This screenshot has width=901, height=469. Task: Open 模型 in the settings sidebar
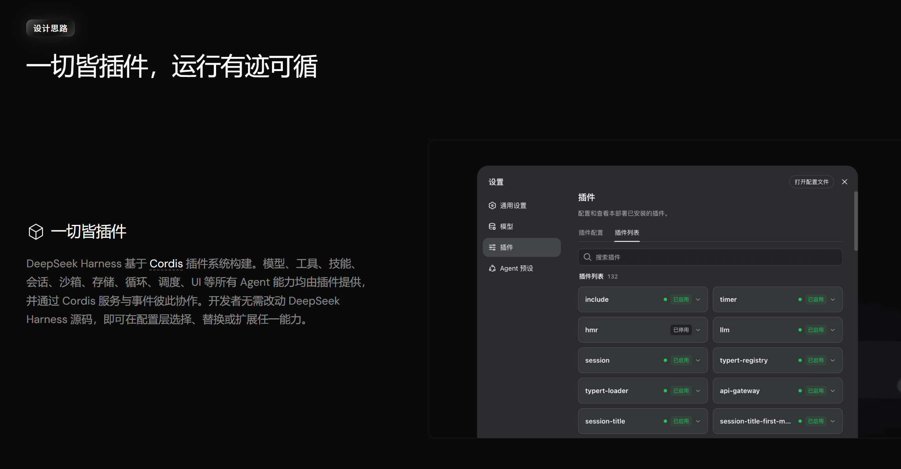521,226
